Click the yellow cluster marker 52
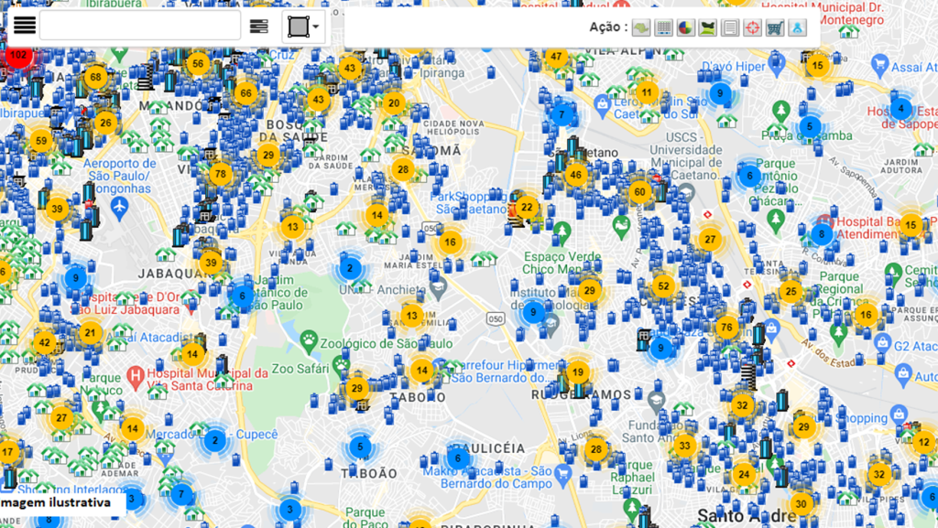 pyautogui.click(x=663, y=286)
